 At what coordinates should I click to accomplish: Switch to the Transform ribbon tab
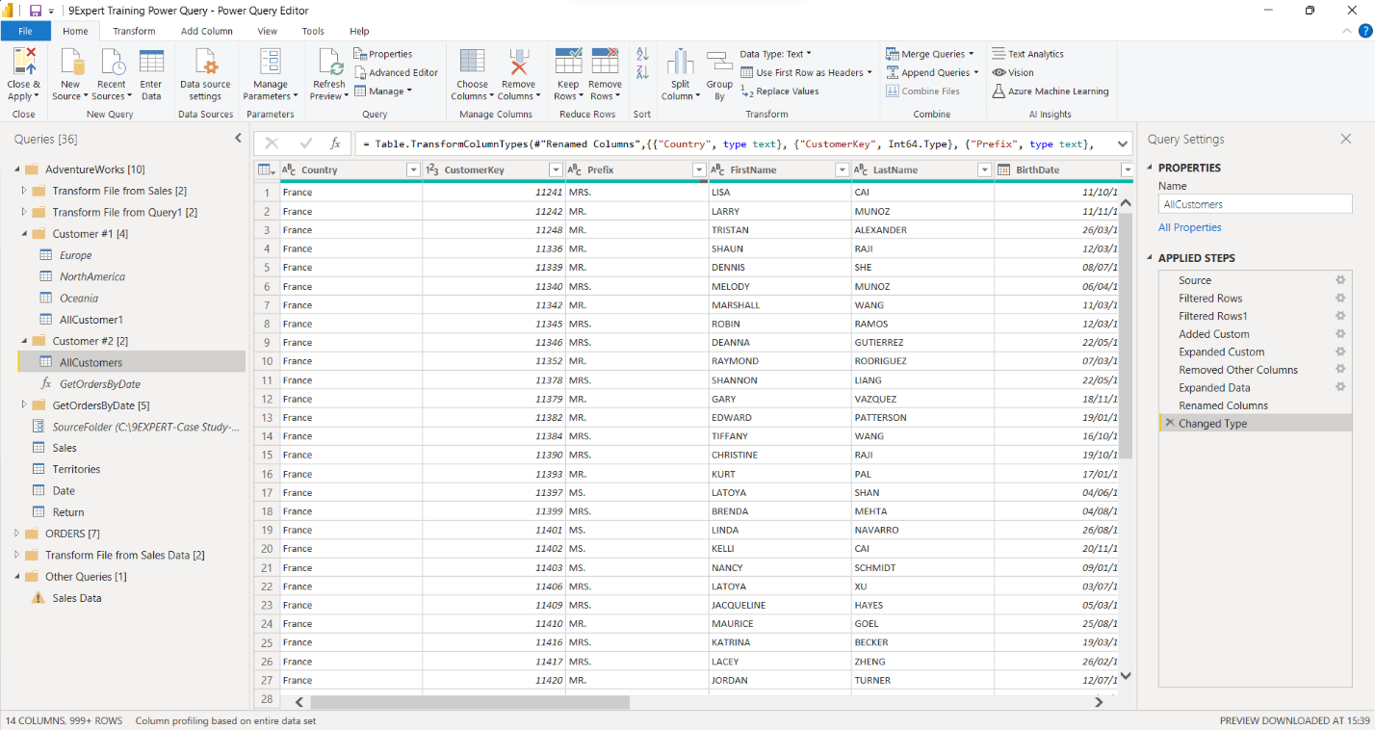click(134, 30)
